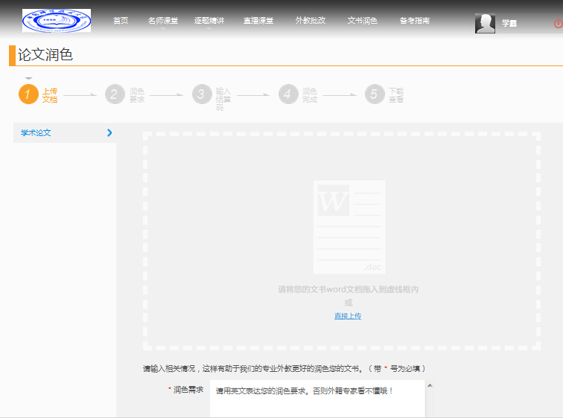This screenshot has height=418, width=563.
Task: Click step 3 circle icon
Action: [x=201, y=94]
